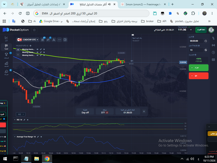Click the trade amount field showing 13
The image size is (217, 163).
click(196, 50)
